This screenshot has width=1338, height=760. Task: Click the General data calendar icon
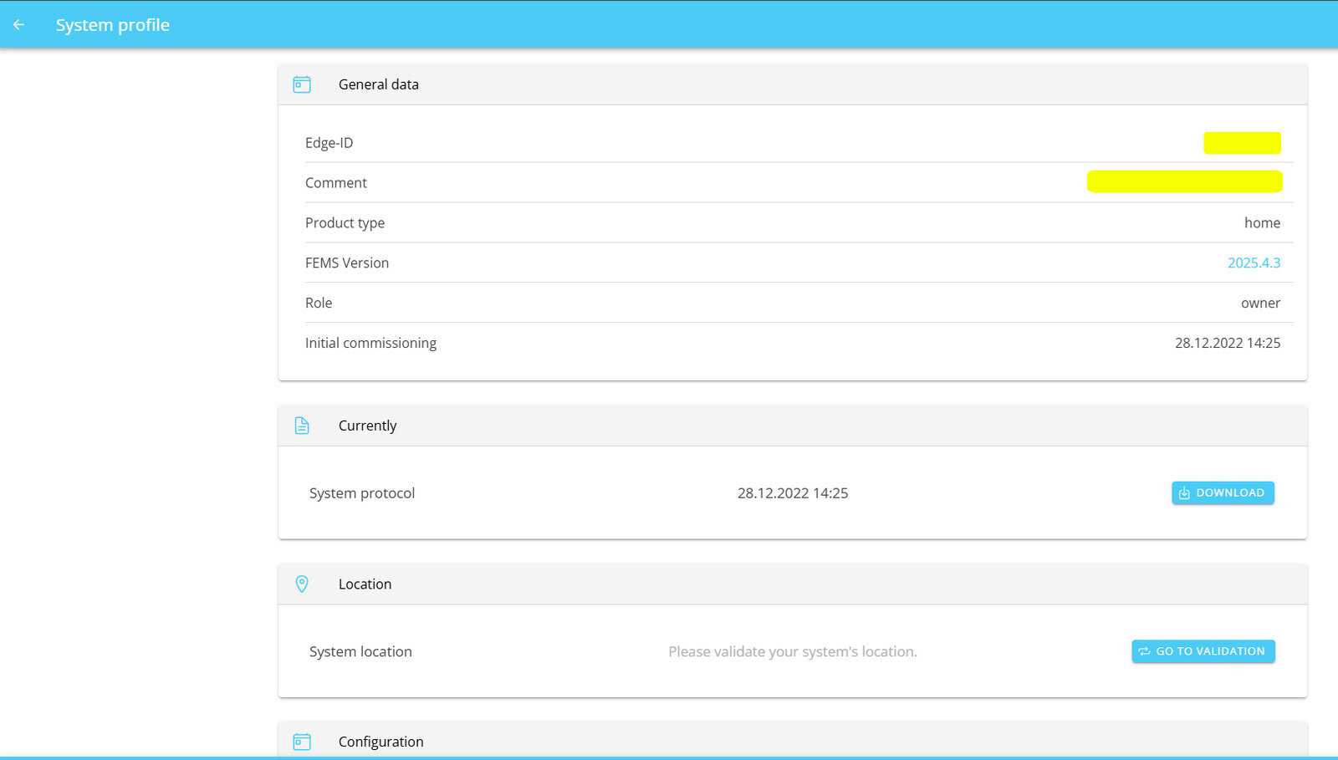(302, 84)
